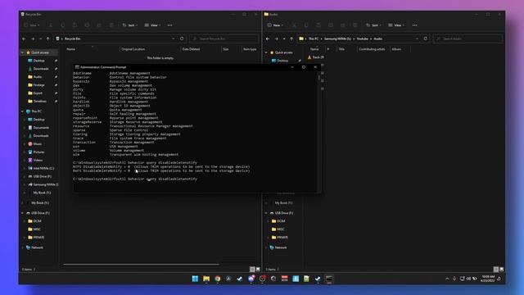524x295 pixels.
Task: Select Command Prompt icon on the taskbar
Action: click(x=329, y=279)
